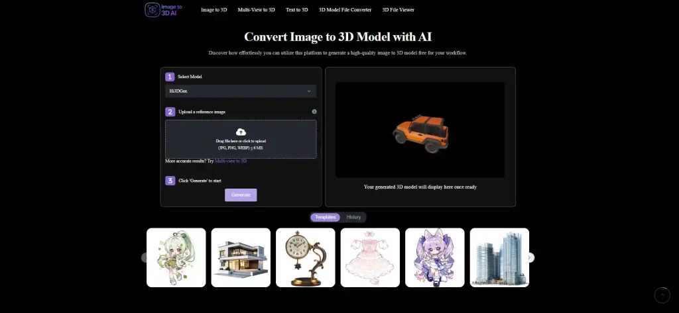679x313 pixels.
Task: Open Image to 3D nav item
Action: click(x=214, y=10)
